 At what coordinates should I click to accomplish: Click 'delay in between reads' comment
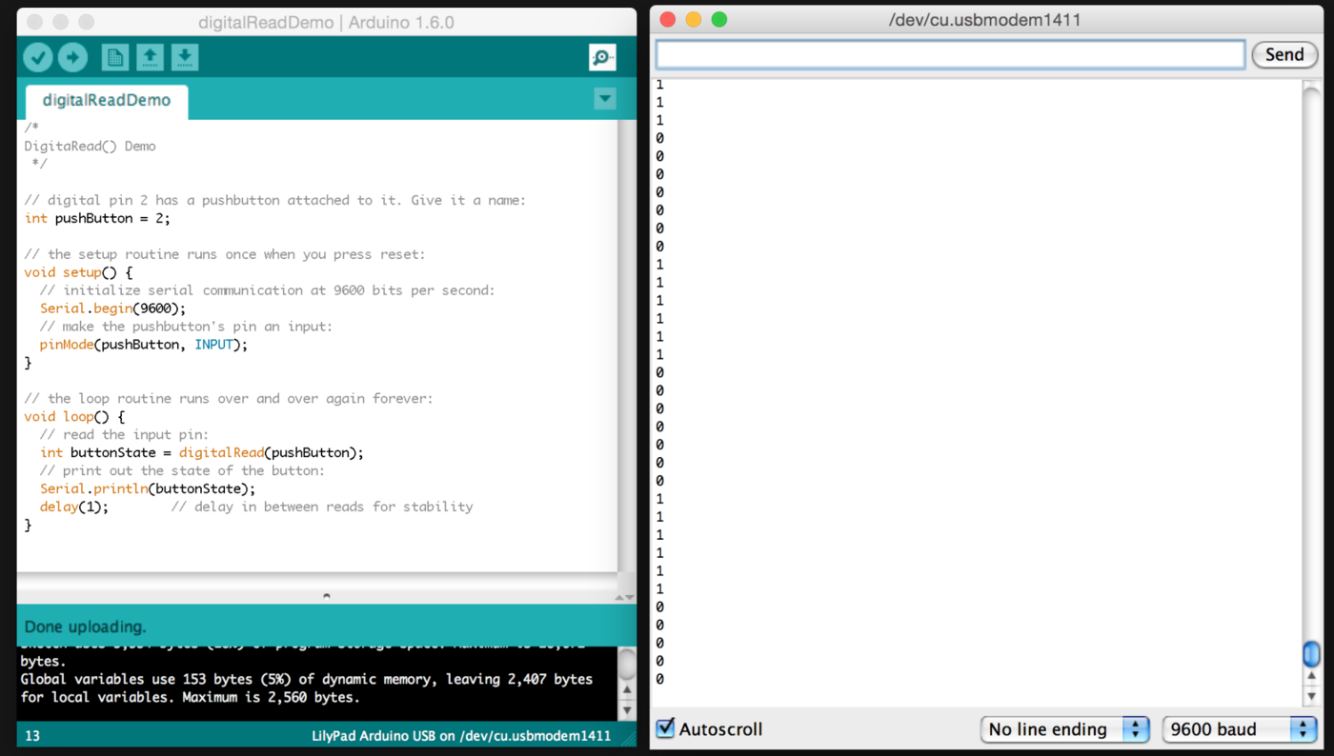pos(322,507)
